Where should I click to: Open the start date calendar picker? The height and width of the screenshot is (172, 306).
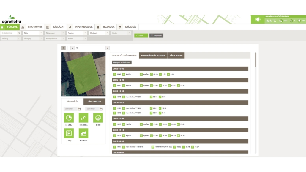tap(79, 109)
